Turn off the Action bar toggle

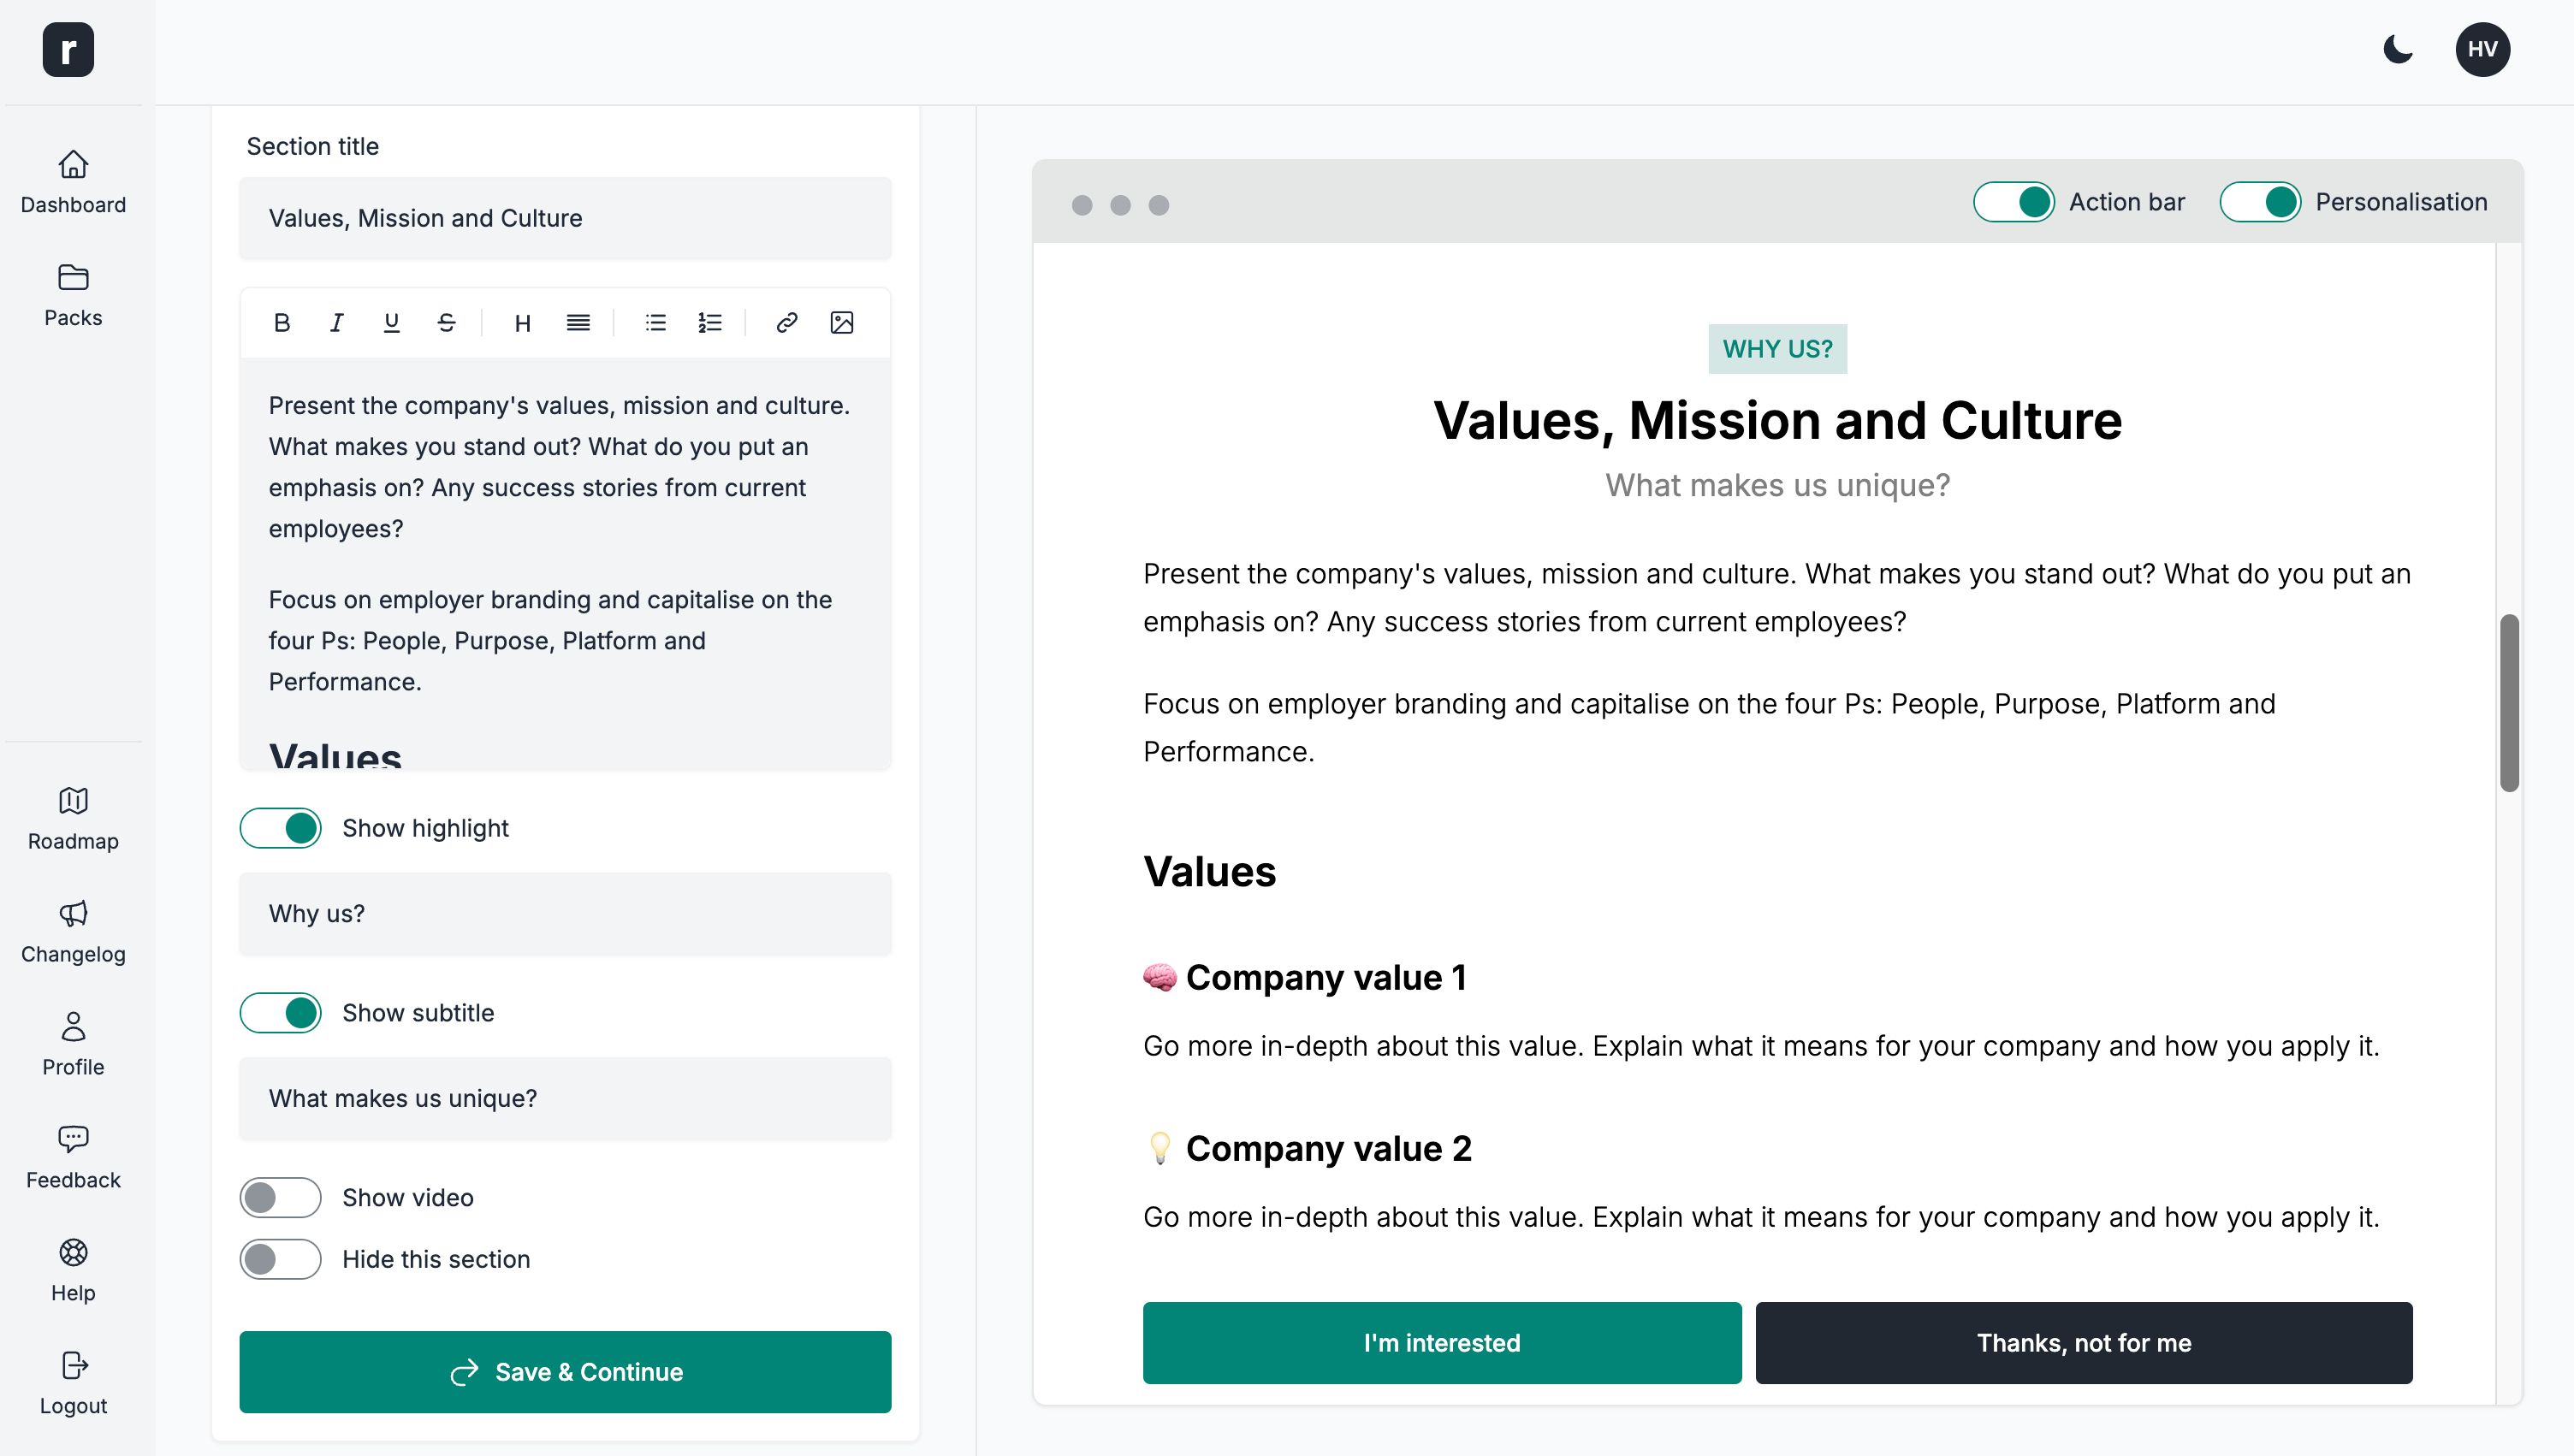tap(2014, 201)
